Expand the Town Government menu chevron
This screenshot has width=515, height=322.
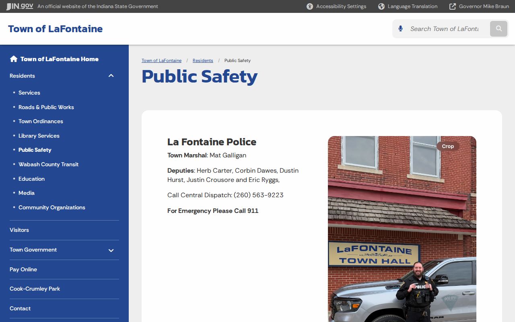(111, 250)
